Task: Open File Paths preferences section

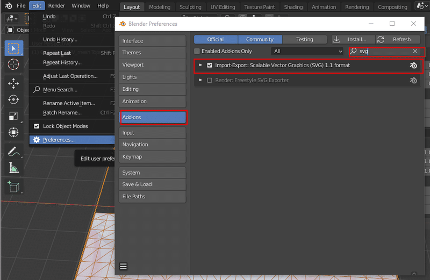Action: (153, 197)
